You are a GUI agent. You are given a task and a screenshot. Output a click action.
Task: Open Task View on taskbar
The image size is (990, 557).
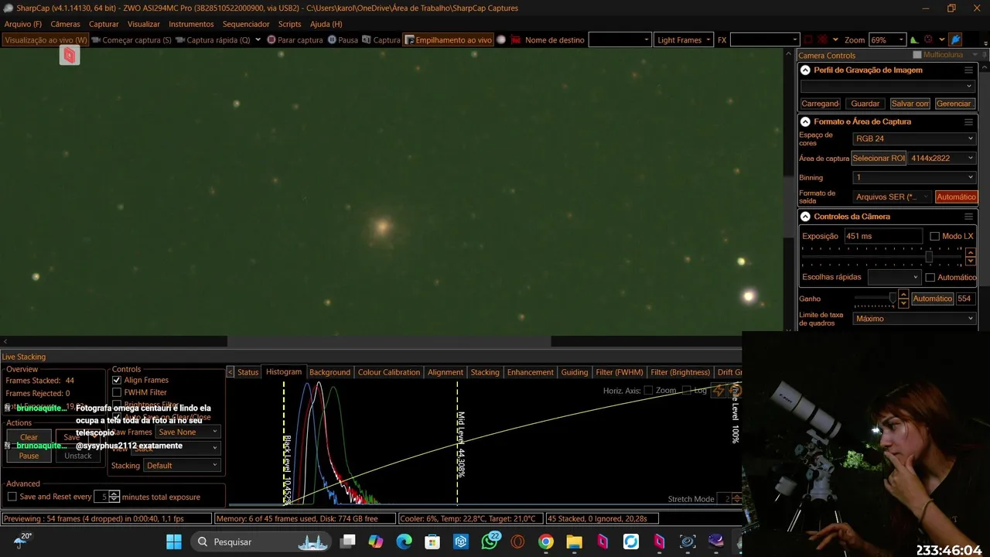348,542
